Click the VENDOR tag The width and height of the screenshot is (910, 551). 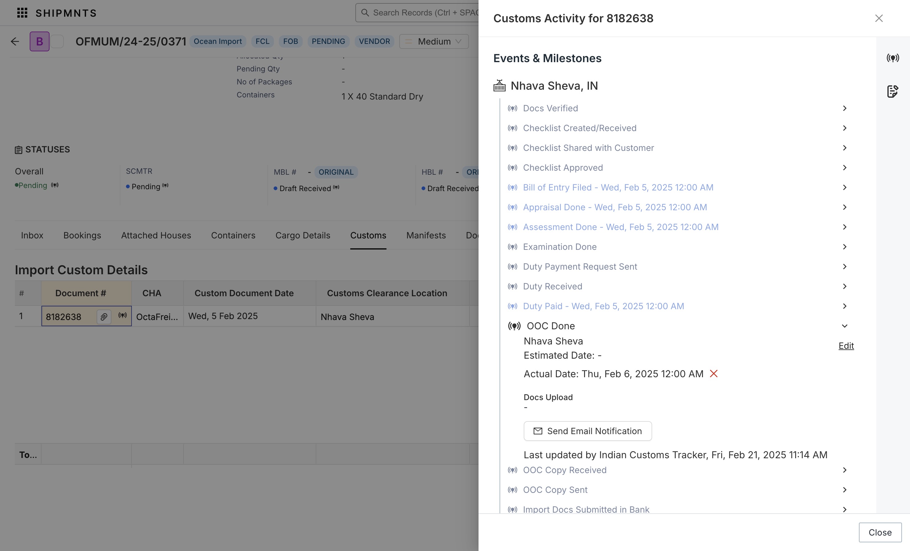pos(374,41)
